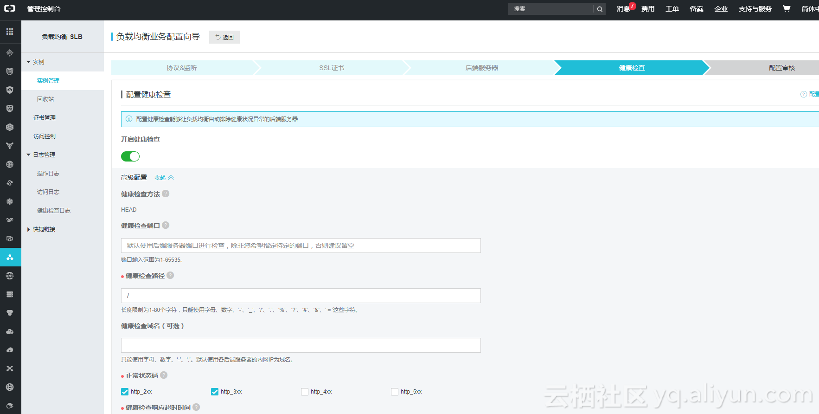Open the server stack sidebar icon
This screenshot has width=819, height=414.
click(10, 294)
